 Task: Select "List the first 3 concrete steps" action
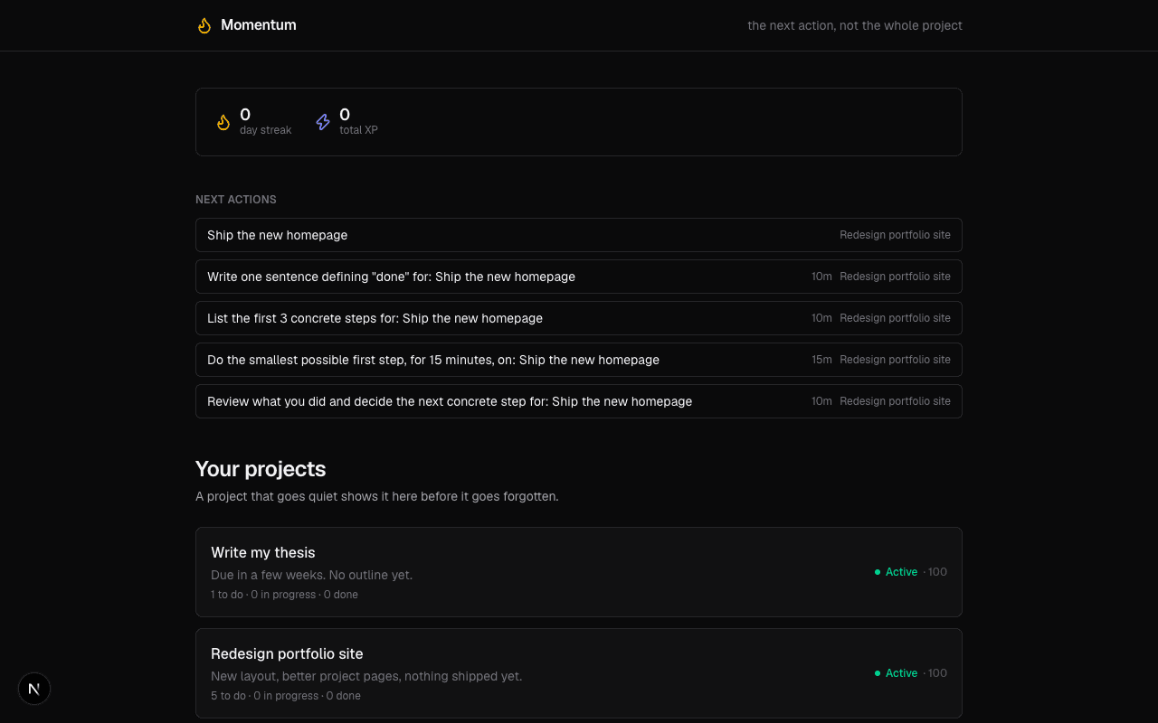point(579,318)
